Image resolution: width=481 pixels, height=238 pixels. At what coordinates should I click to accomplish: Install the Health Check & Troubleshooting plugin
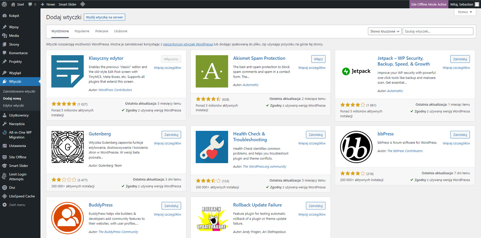coord(316,135)
